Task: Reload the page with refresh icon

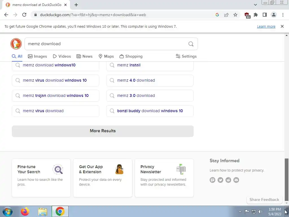Action: pyautogui.click(x=24, y=15)
